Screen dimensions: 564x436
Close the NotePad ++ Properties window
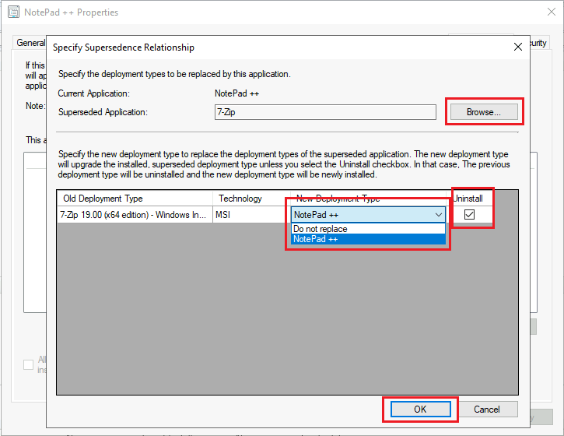point(551,12)
